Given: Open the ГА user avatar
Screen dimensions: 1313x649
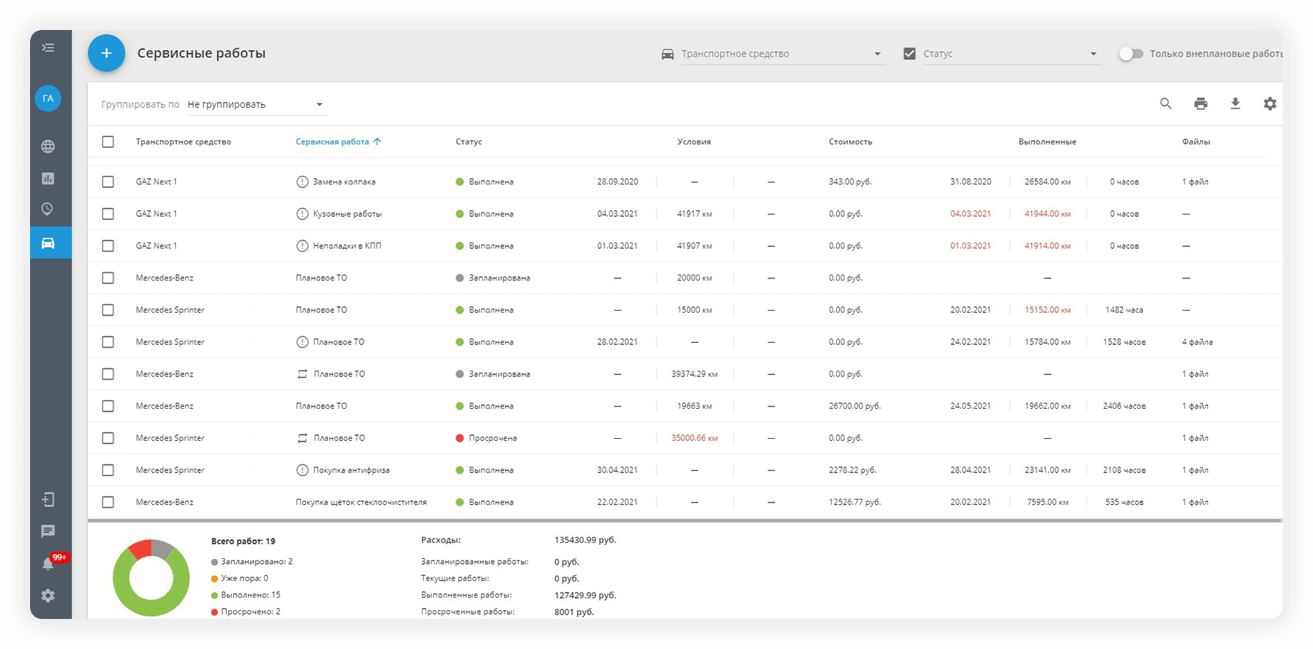Looking at the screenshot, I should pos(48,98).
